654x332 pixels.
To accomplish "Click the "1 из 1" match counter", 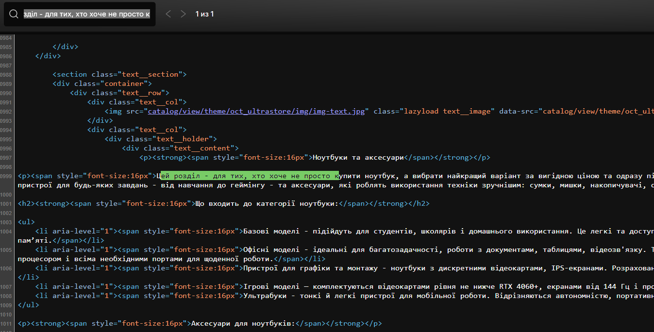I will 204,14.
